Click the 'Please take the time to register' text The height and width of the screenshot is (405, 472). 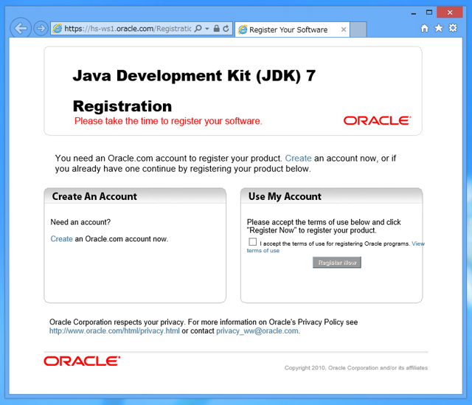(168, 121)
